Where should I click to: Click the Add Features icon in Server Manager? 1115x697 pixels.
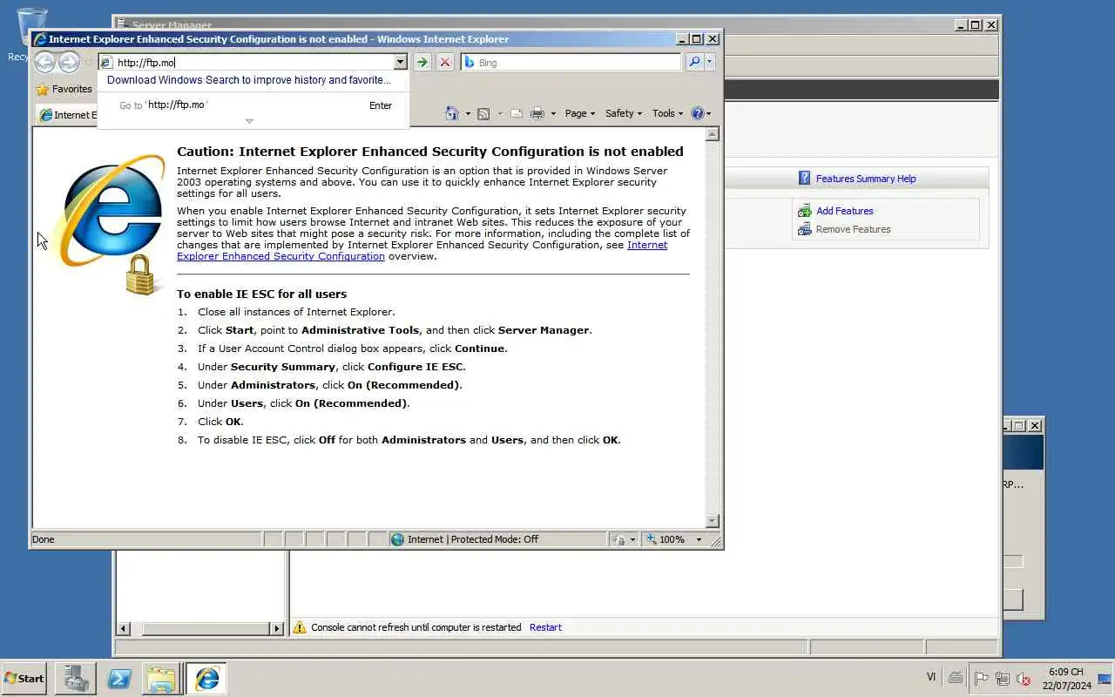tap(804, 211)
